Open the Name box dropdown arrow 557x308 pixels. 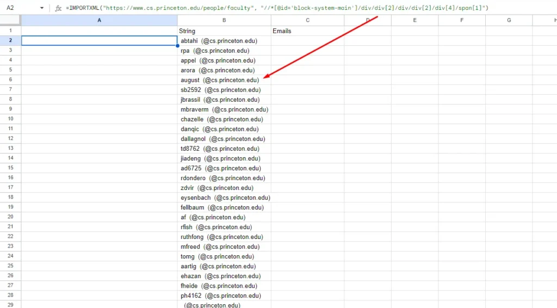coord(42,8)
